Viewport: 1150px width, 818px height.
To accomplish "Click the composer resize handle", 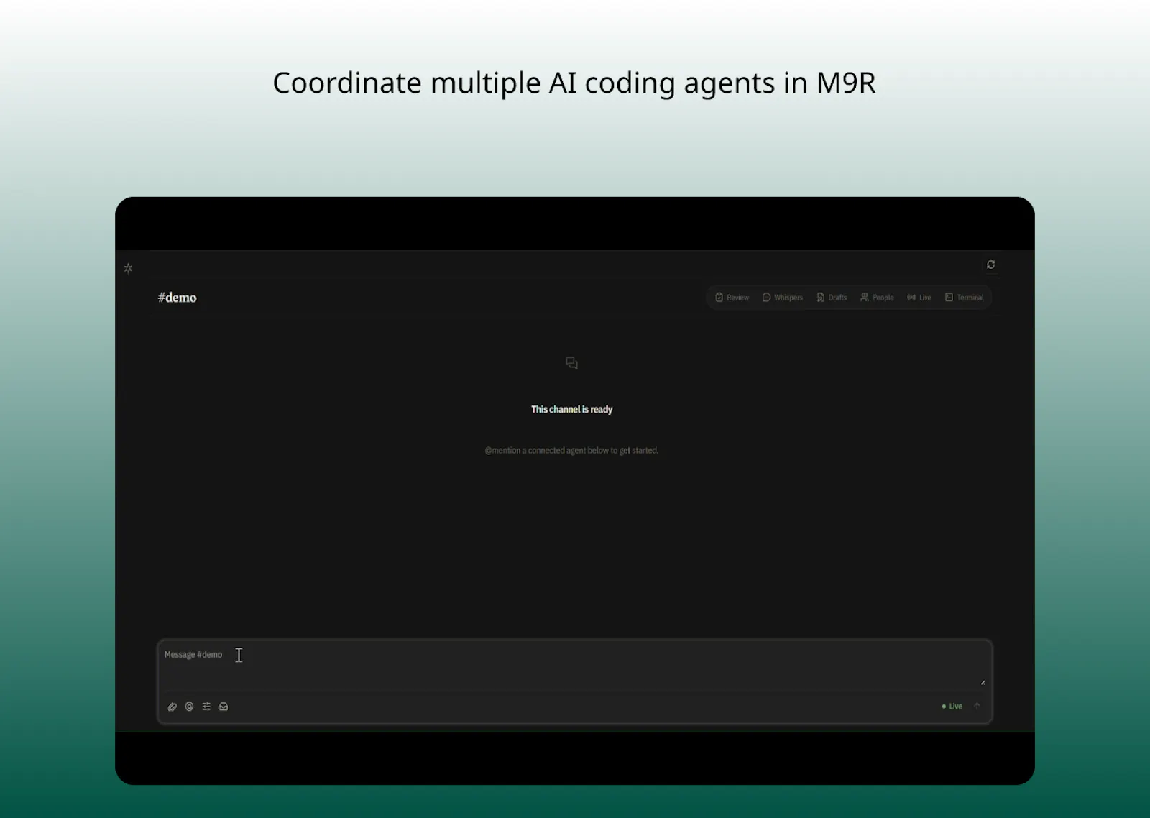I will 983,682.
